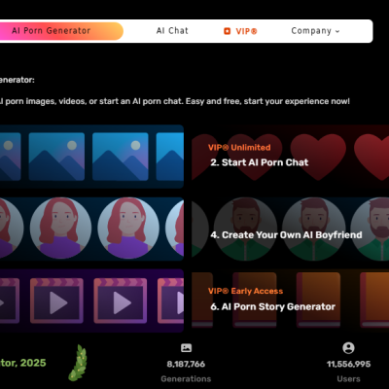Click a play clapperboard icon in purple card
The image size is (389, 389).
[x=56, y=301]
